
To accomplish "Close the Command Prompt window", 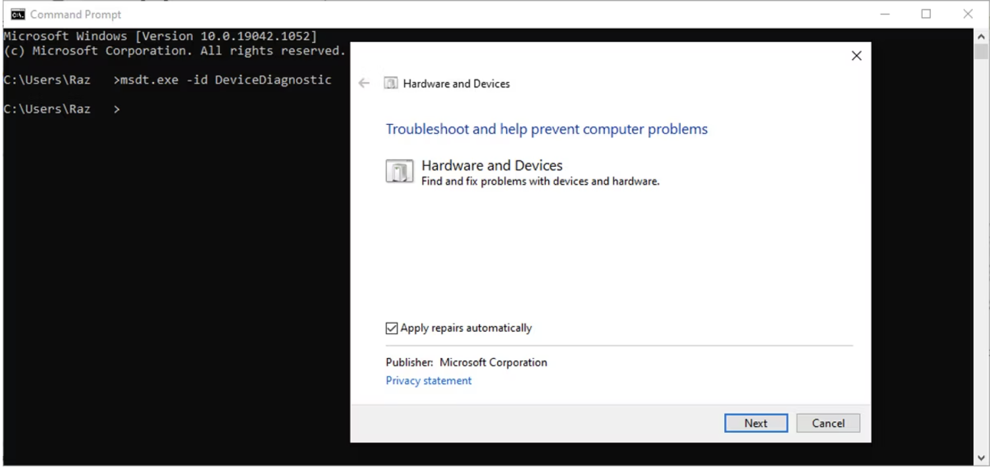I will (x=968, y=14).
